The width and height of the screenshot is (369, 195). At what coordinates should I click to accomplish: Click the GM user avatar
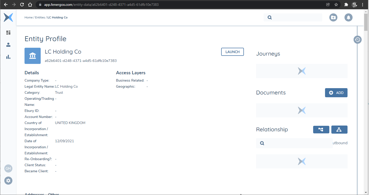pyautogui.click(x=8, y=168)
